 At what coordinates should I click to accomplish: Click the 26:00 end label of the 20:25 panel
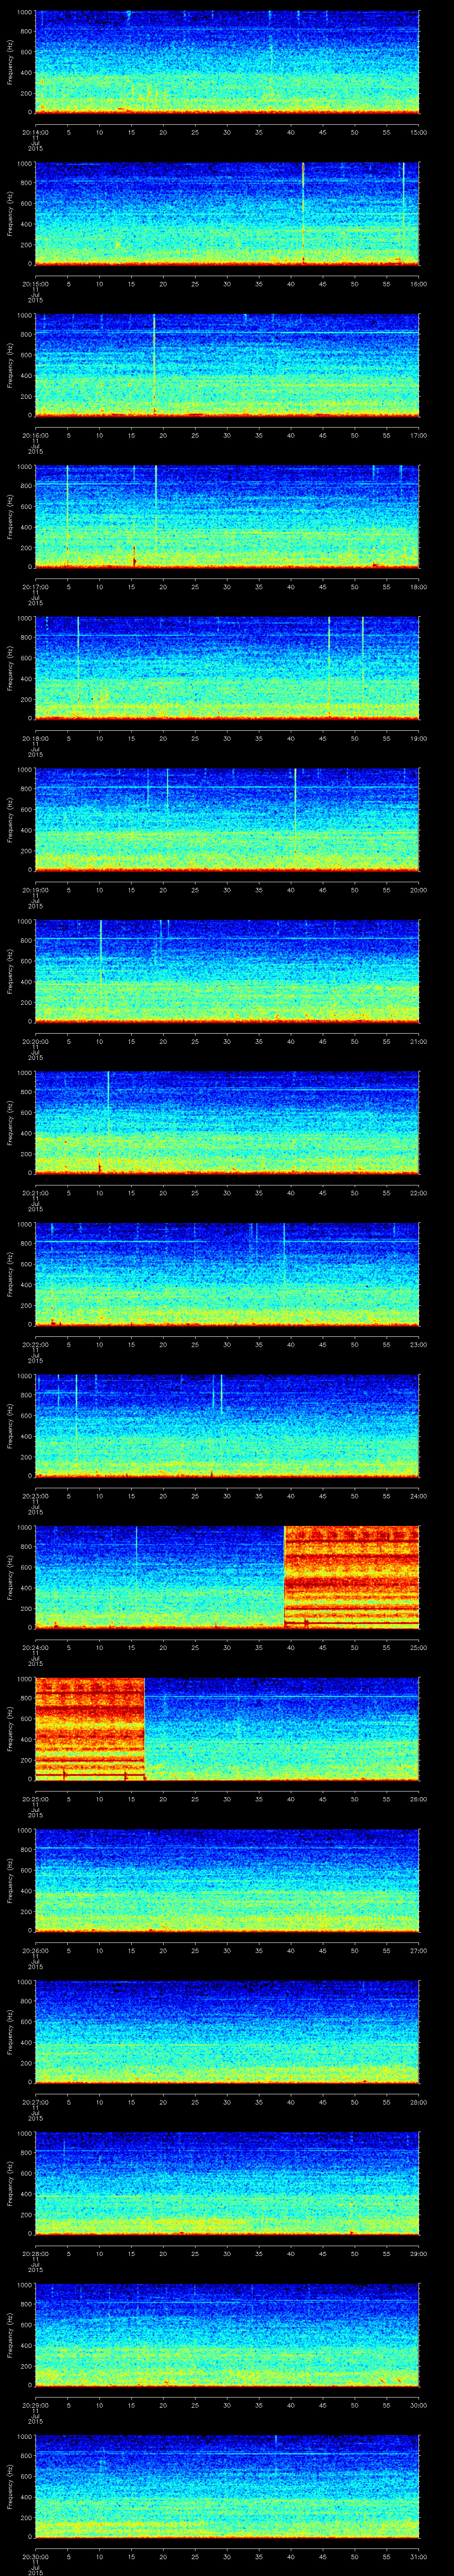[418, 1799]
